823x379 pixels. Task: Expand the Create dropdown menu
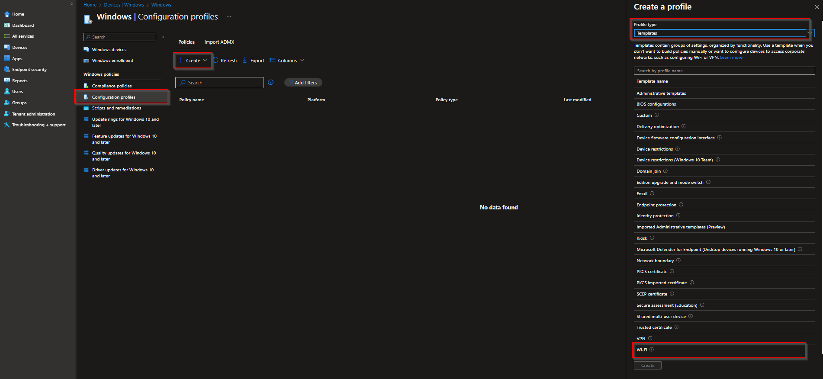coord(205,61)
